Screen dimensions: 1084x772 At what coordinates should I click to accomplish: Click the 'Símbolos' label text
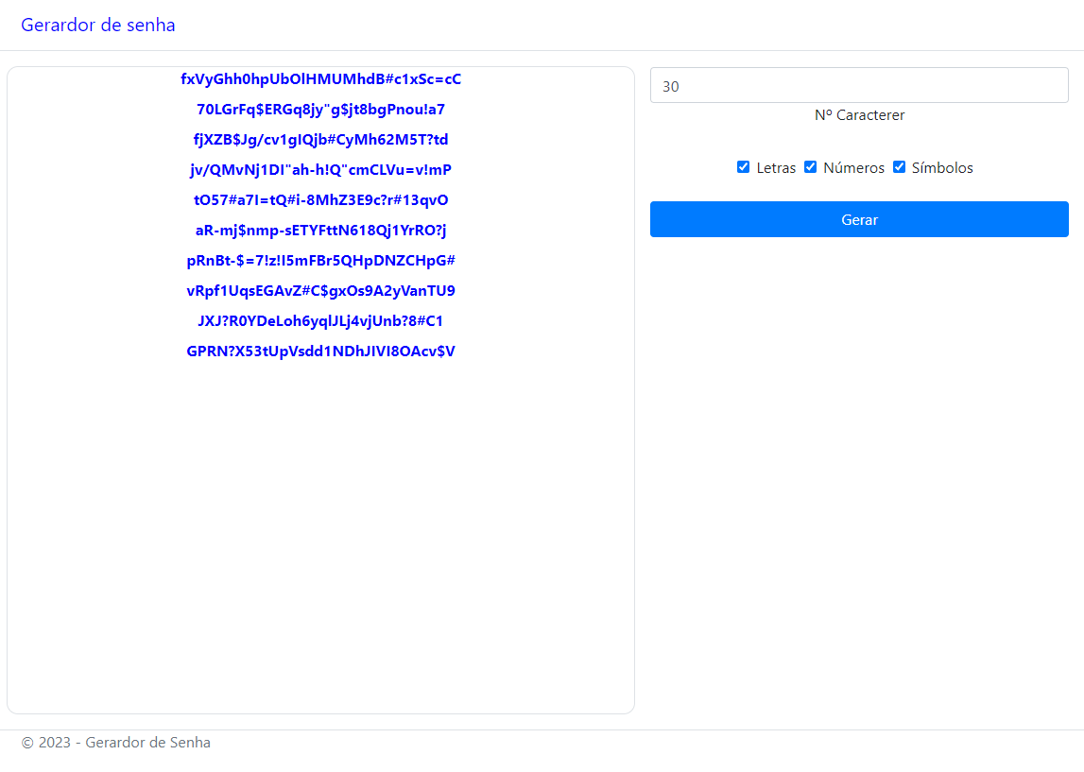coord(942,168)
